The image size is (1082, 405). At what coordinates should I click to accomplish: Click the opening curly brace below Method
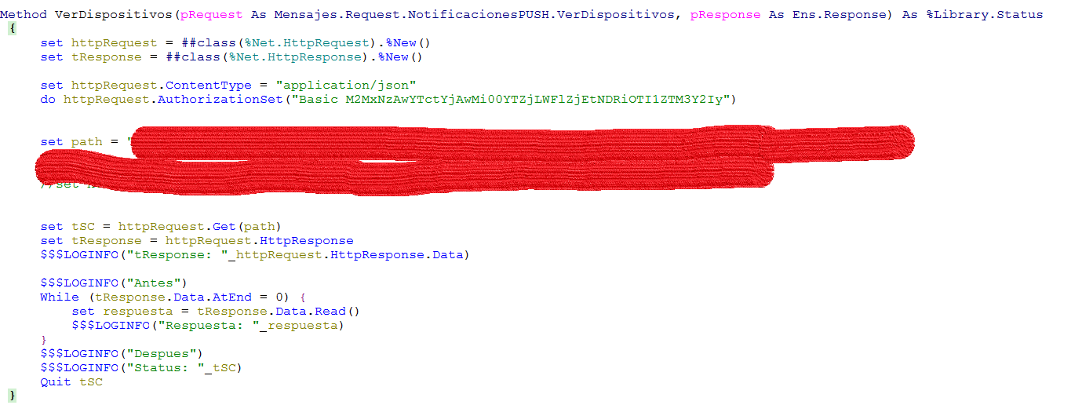(12, 28)
